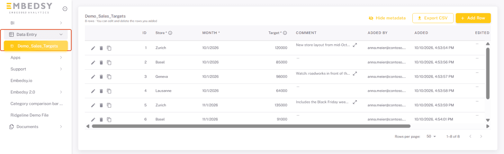Click horizontal scrollbar thumb under table

251,126
